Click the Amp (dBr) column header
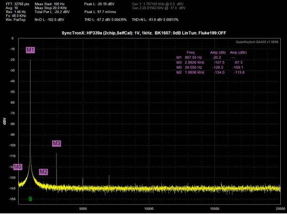This screenshot has width=287, height=214. [x=238, y=53]
